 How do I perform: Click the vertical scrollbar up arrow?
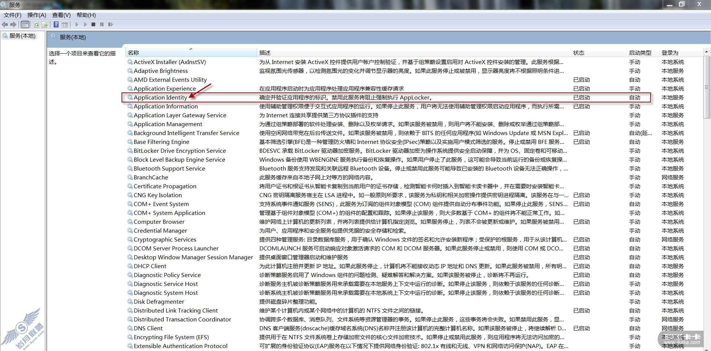coord(707,51)
